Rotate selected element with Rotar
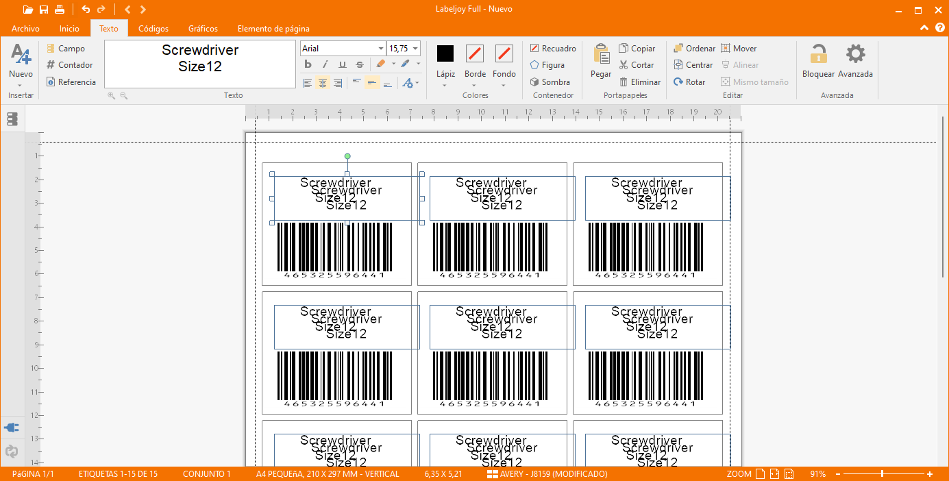949x481 pixels. point(689,82)
